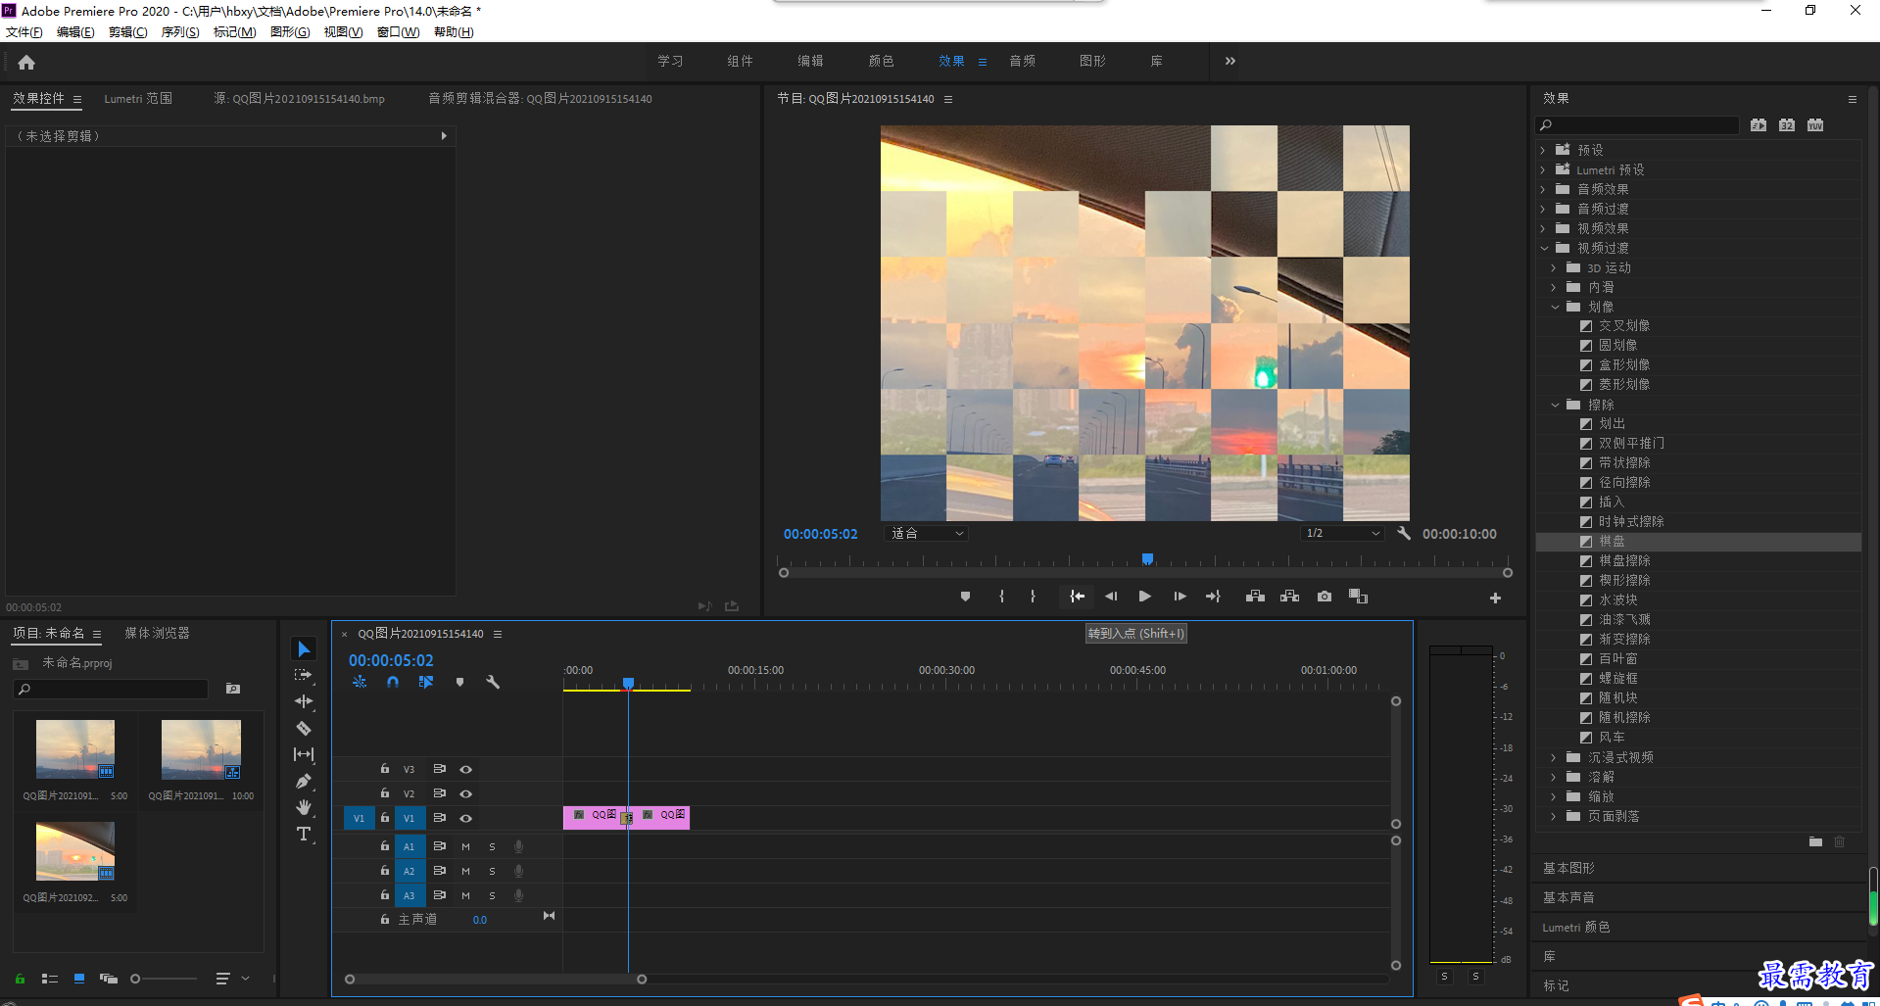Screen dimensions: 1880x1006
Task: Click the Extract button
Action: tap(1289, 596)
